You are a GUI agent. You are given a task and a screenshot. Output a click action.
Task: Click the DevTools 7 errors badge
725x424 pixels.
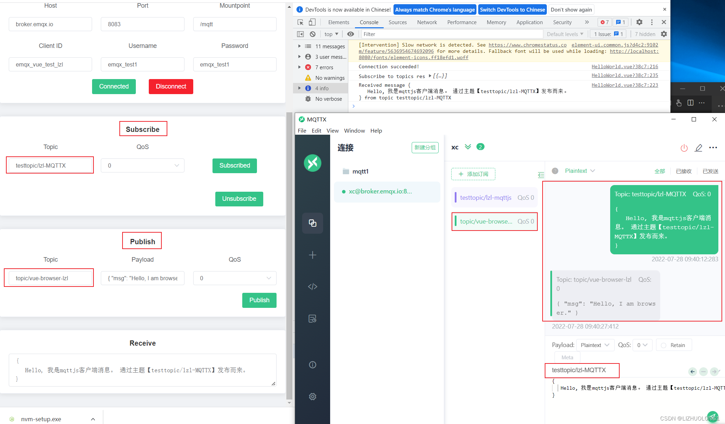(605, 22)
